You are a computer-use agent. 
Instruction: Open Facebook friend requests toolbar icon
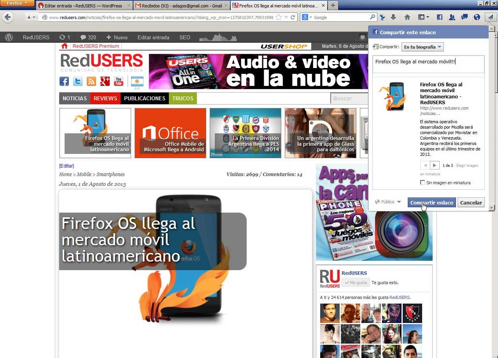tap(452, 17)
